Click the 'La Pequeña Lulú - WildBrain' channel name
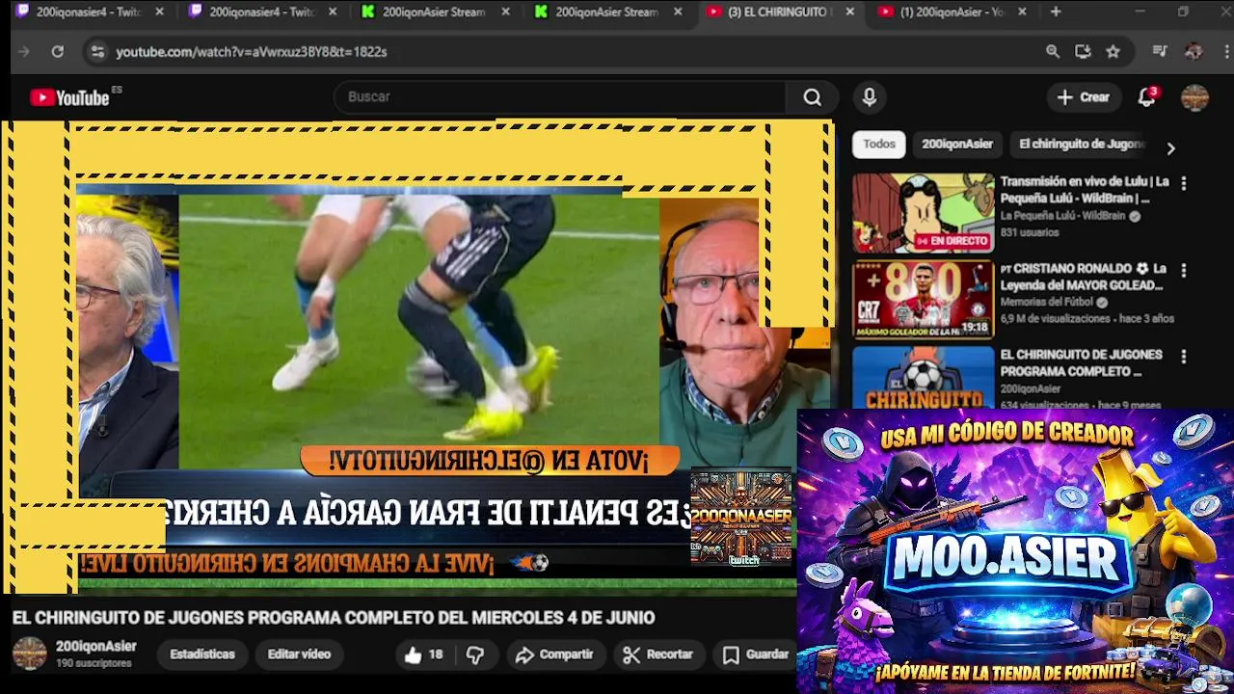Image resolution: width=1234 pixels, height=694 pixels. [x=1062, y=217]
